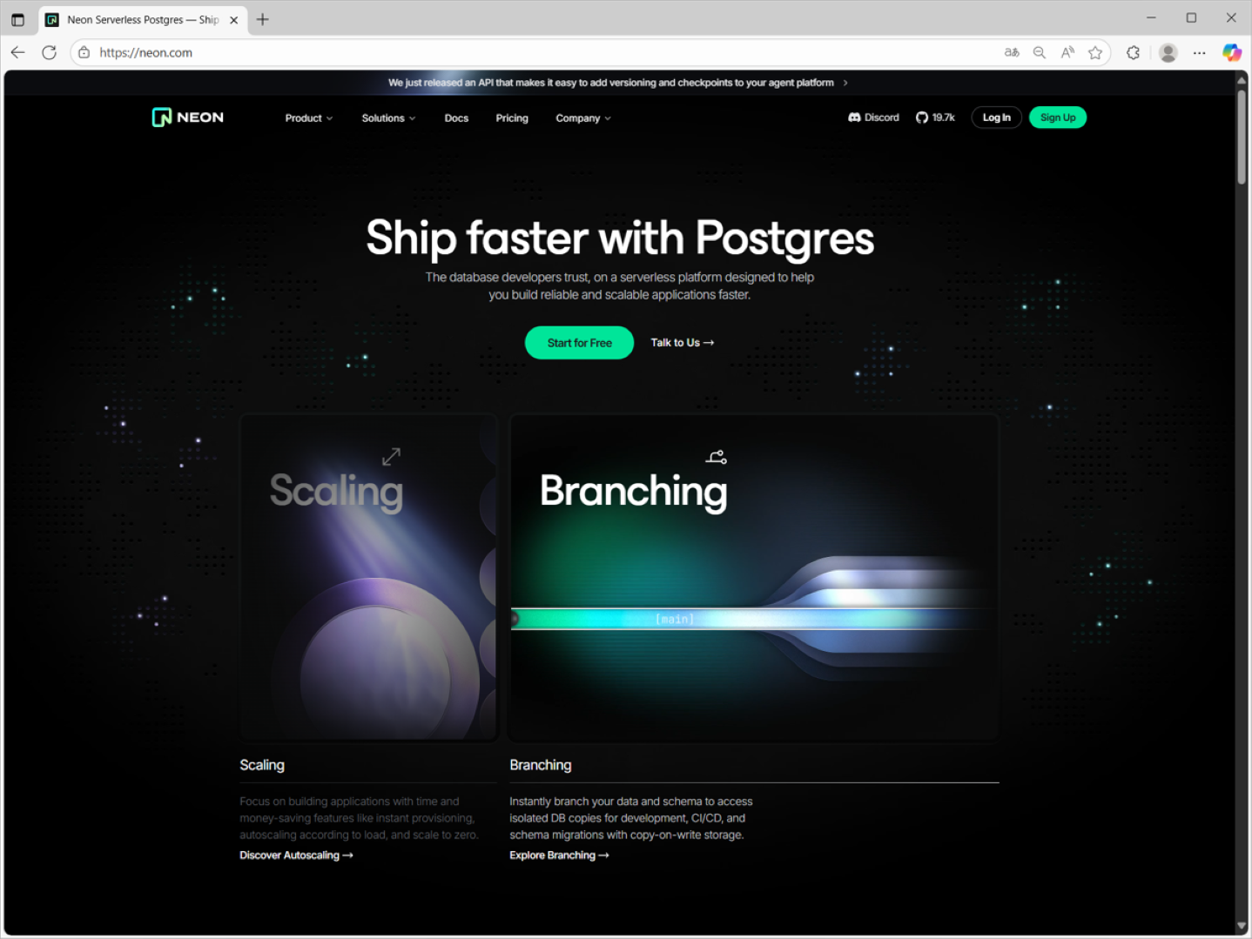
Task: Add page to favorites star icon
Action: [1095, 52]
